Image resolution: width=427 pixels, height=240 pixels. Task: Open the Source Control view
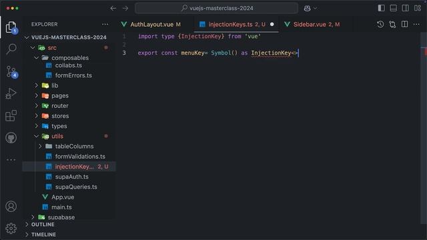11,71
